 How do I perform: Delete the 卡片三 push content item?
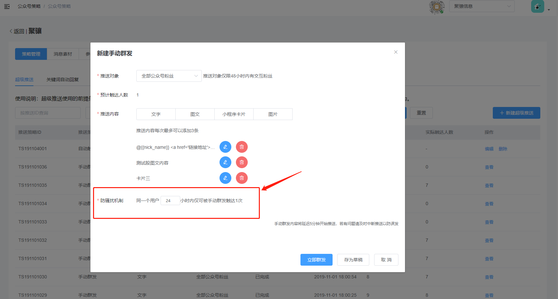[x=242, y=178]
